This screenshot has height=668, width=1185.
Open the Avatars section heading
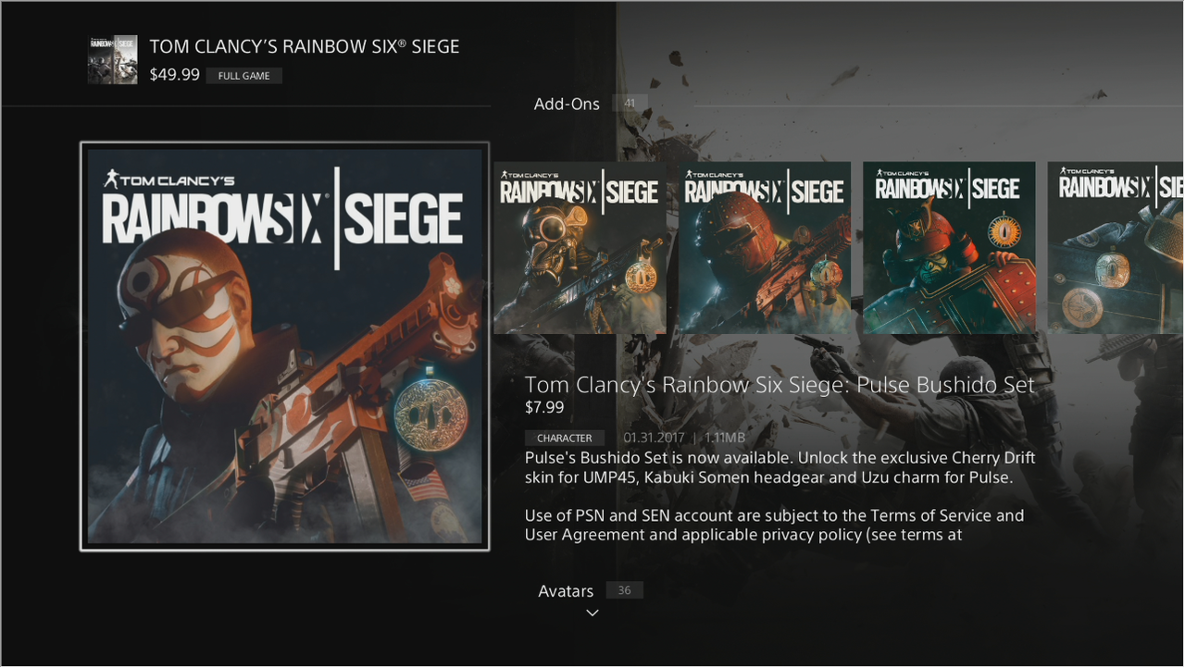pyautogui.click(x=566, y=590)
